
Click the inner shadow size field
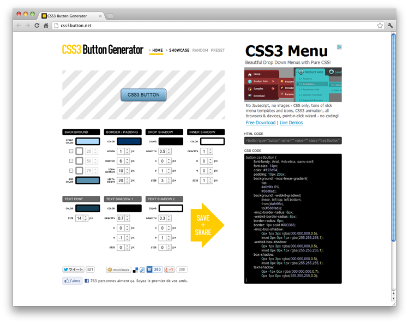point(204,181)
